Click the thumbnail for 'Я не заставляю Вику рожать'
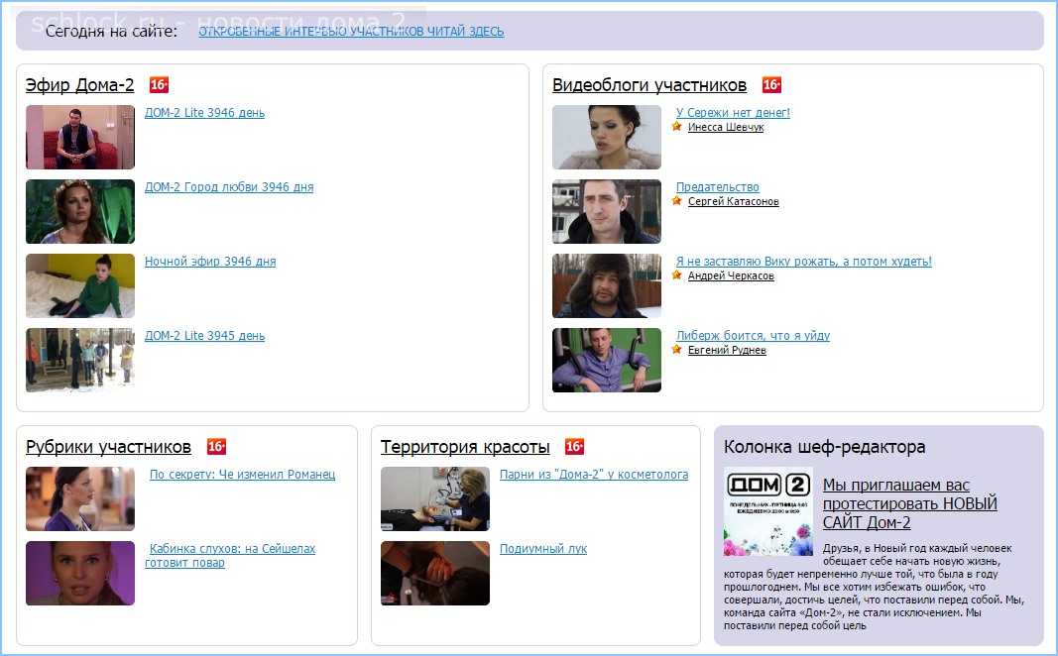Screen dimensions: 1058x656 [607, 285]
